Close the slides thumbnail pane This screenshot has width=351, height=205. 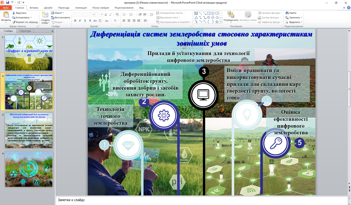tap(53, 31)
